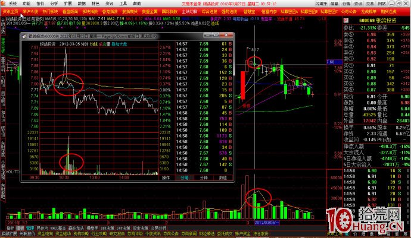The image size is (411, 238).
Task: Select 基本资料 tab in left sidebar
Action: tap(3, 64)
